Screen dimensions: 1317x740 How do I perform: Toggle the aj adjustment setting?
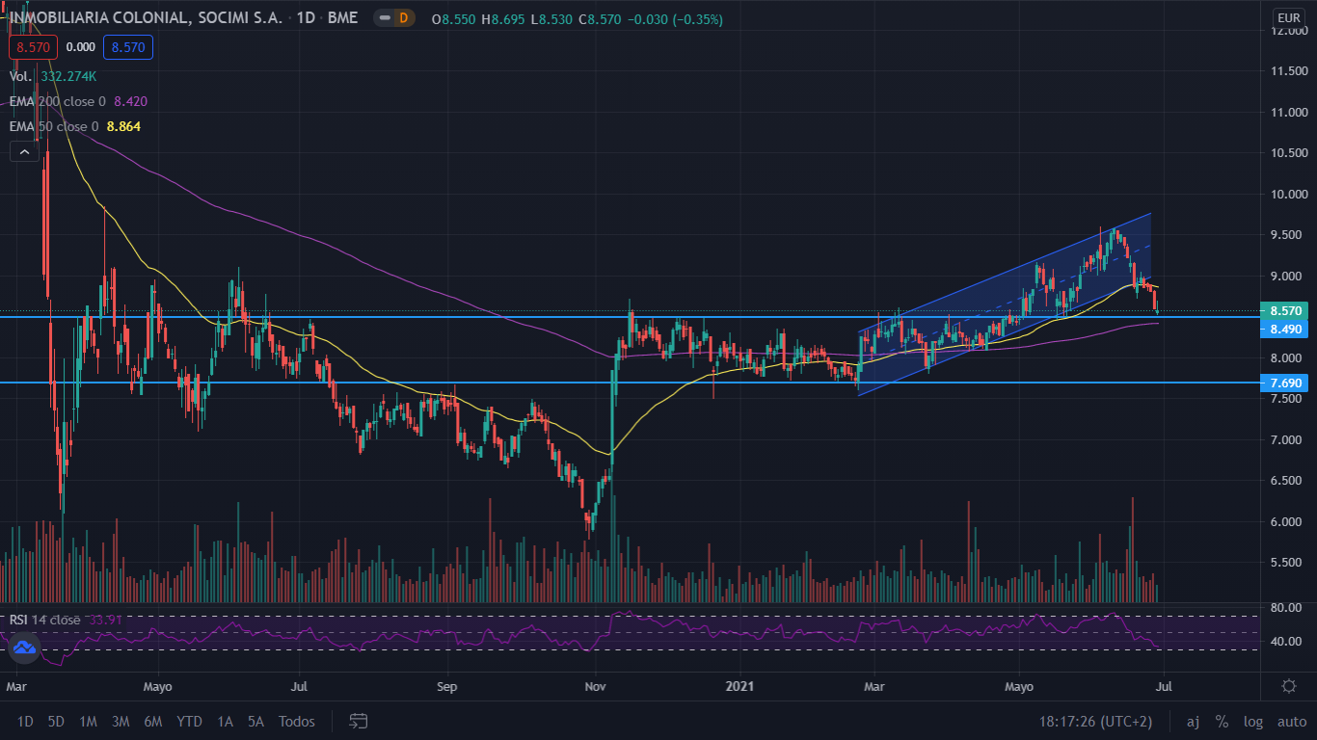coord(1193,721)
